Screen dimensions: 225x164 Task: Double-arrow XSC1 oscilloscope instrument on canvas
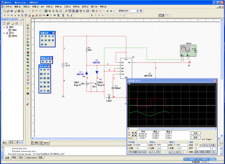point(188,50)
